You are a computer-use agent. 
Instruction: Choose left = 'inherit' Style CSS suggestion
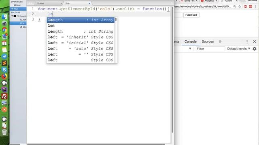(81, 37)
